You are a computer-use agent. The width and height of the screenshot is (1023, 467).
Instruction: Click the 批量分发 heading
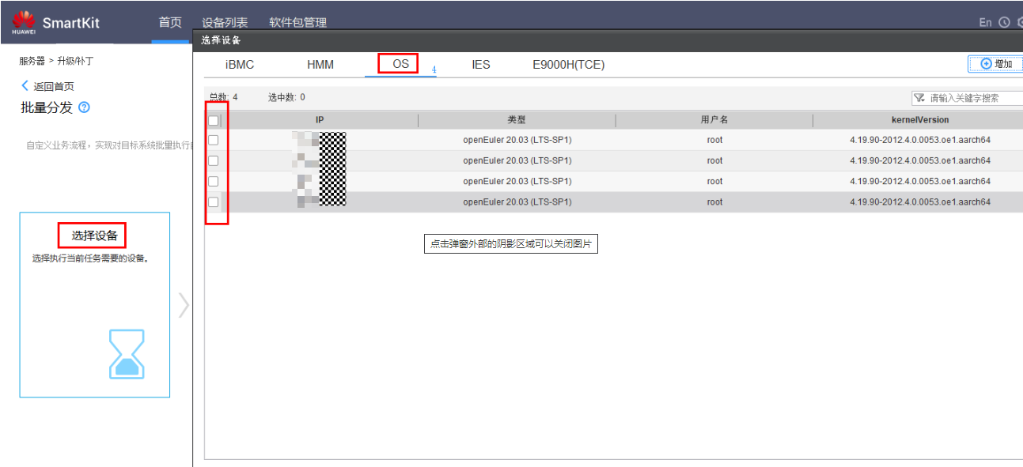[x=47, y=107]
